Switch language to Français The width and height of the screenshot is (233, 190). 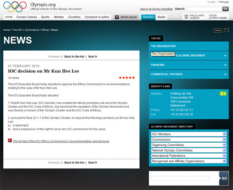(x=224, y=2)
